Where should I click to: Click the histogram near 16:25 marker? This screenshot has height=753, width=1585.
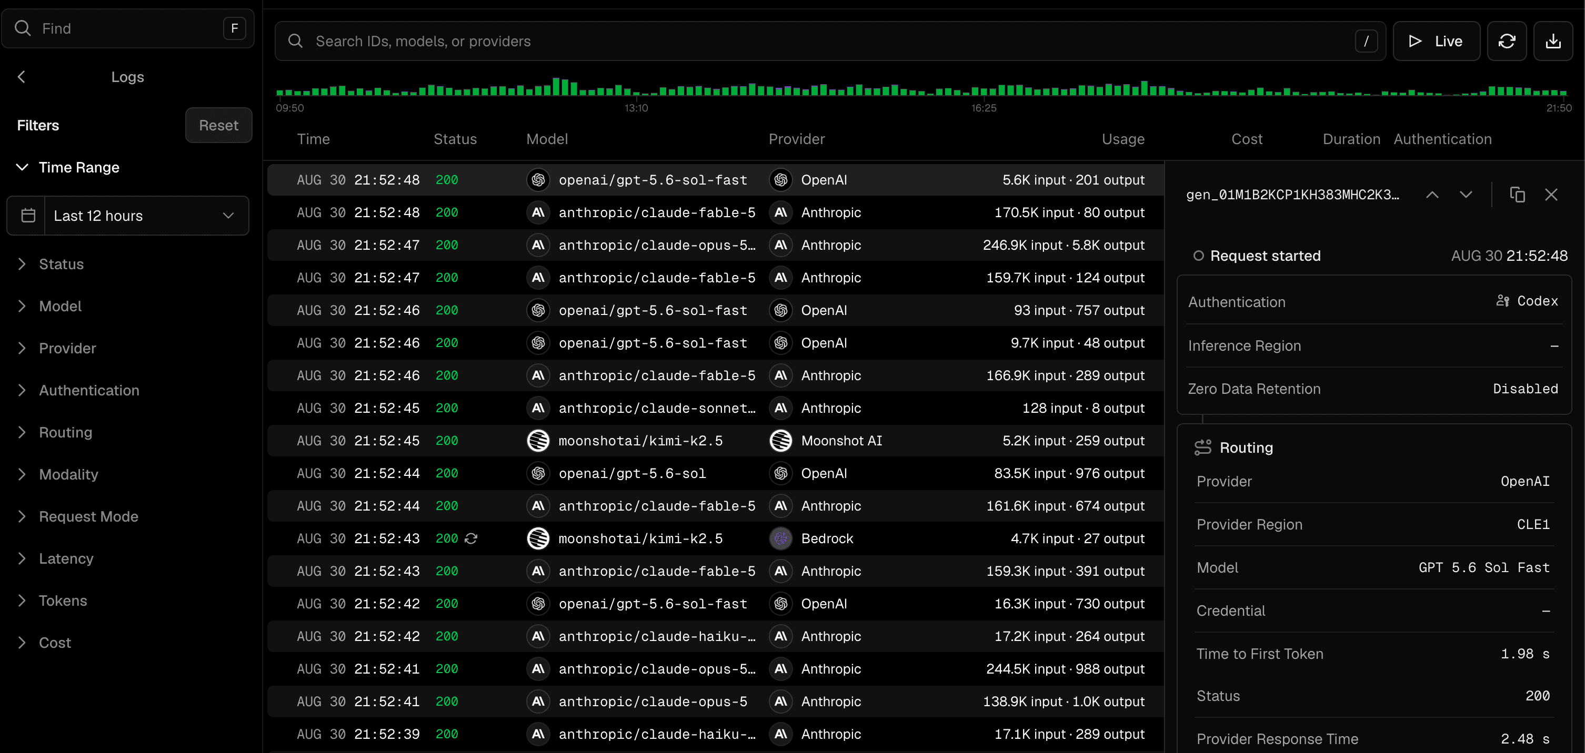point(983,91)
